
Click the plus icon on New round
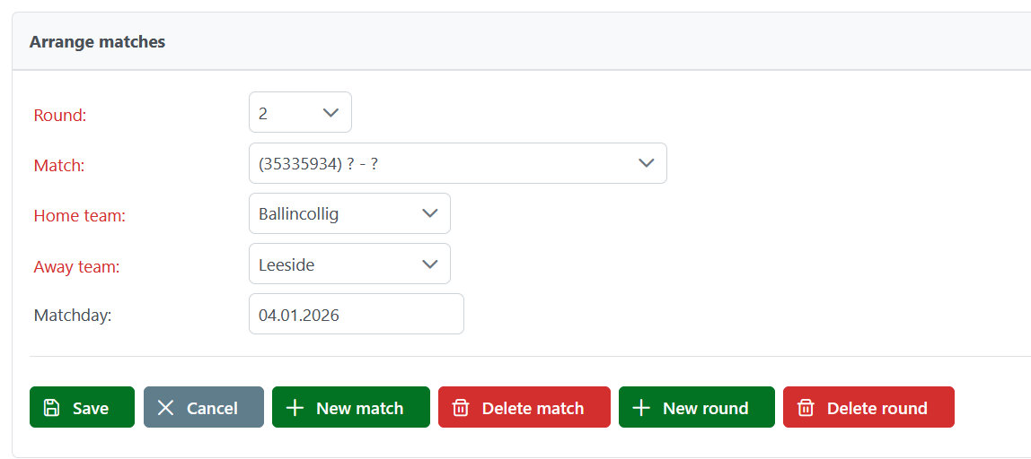click(641, 408)
